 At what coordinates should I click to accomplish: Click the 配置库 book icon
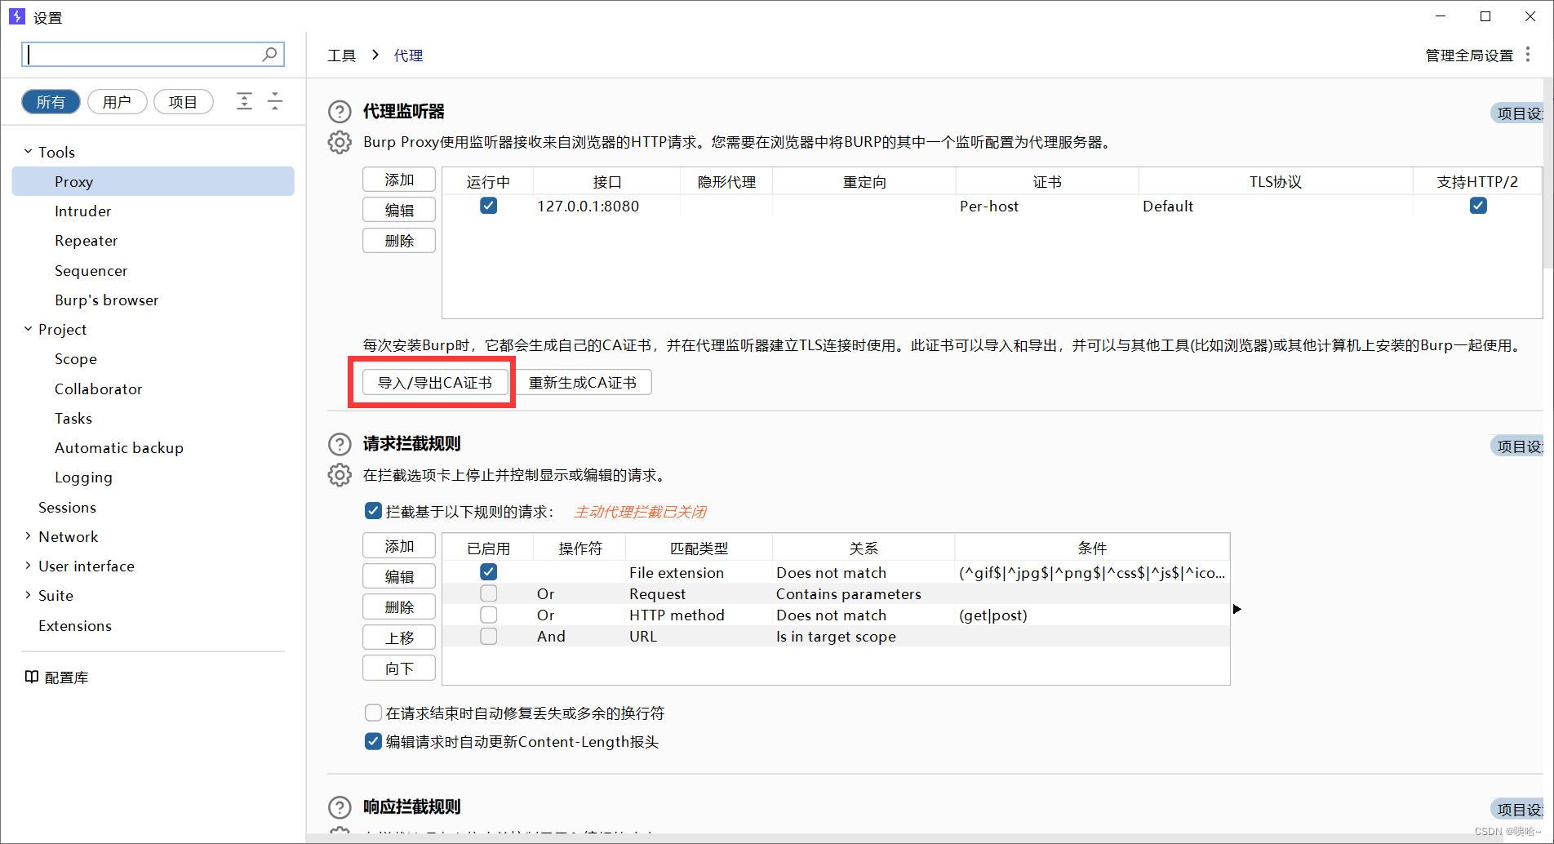[x=32, y=677]
